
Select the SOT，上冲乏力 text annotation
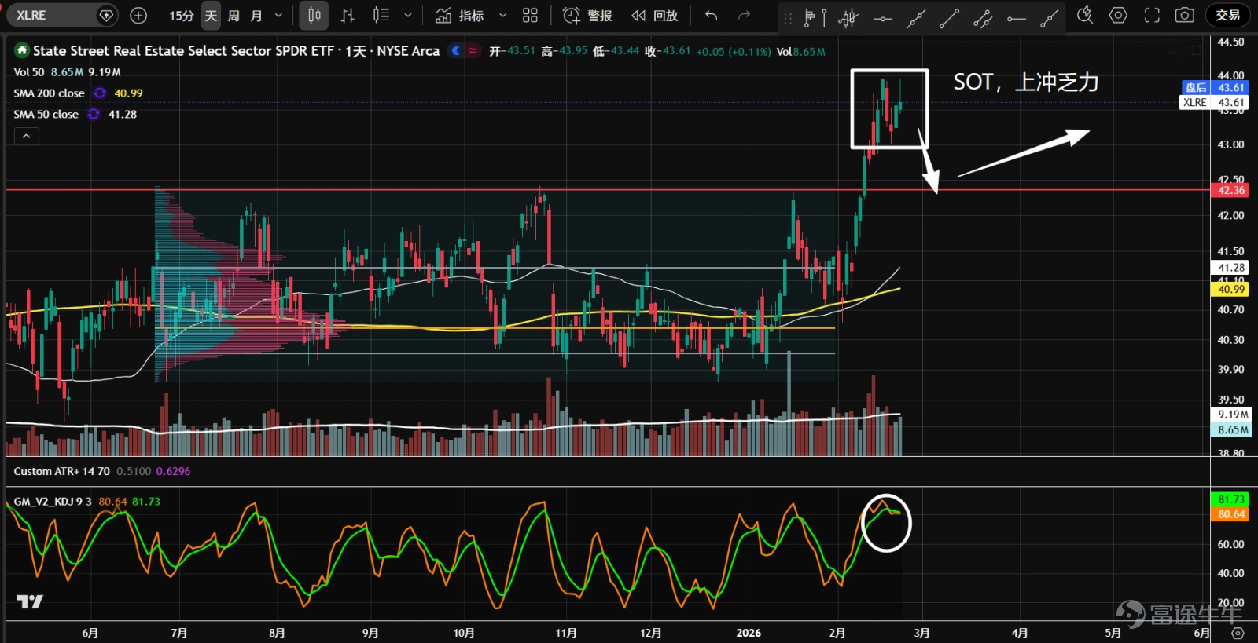point(1026,82)
